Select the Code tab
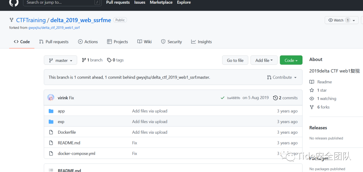363x172 pixels. [x=22, y=42]
